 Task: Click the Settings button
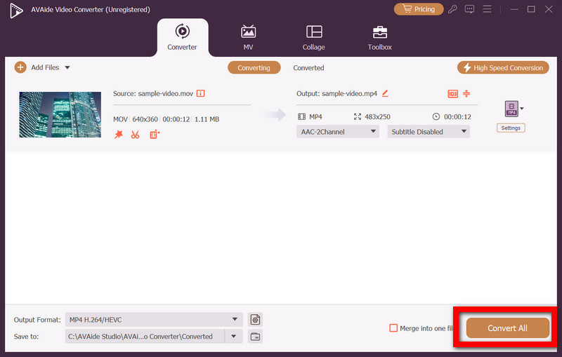coord(511,128)
